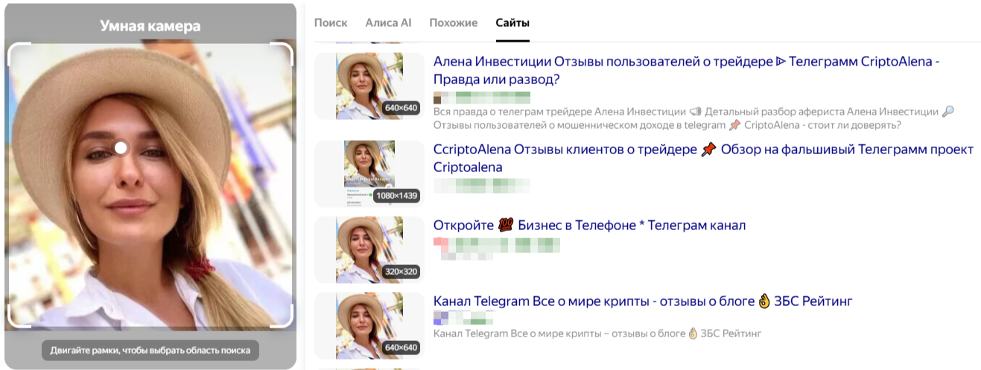Click the Сайты tab

(x=512, y=22)
